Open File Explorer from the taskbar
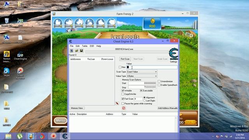 [8, 136]
